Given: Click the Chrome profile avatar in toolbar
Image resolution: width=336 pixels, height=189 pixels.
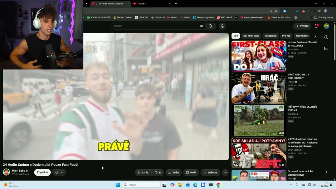Looking at the screenshot, I should point(325,11).
